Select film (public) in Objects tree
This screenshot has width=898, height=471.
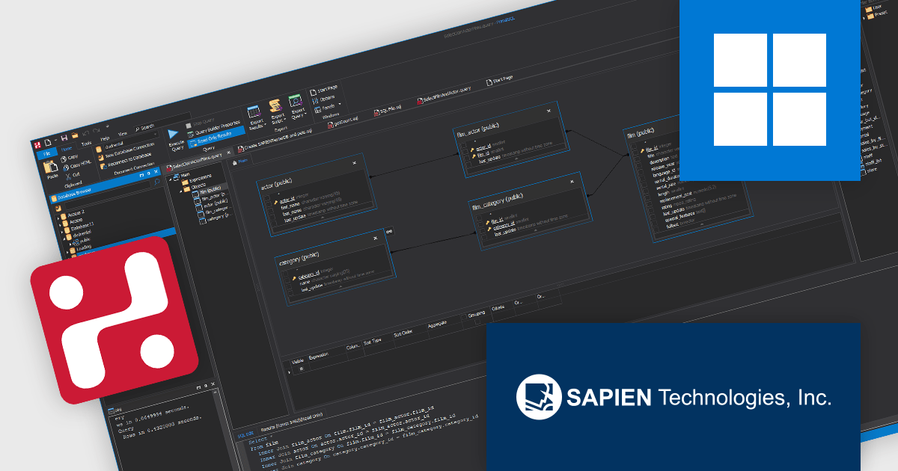click(x=210, y=190)
